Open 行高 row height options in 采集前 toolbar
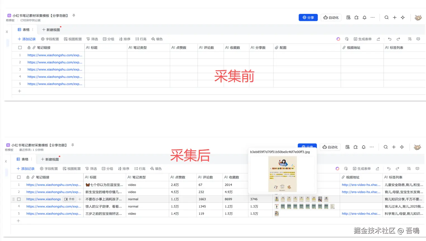Screen dimensions: 426x241 [x=141, y=39]
